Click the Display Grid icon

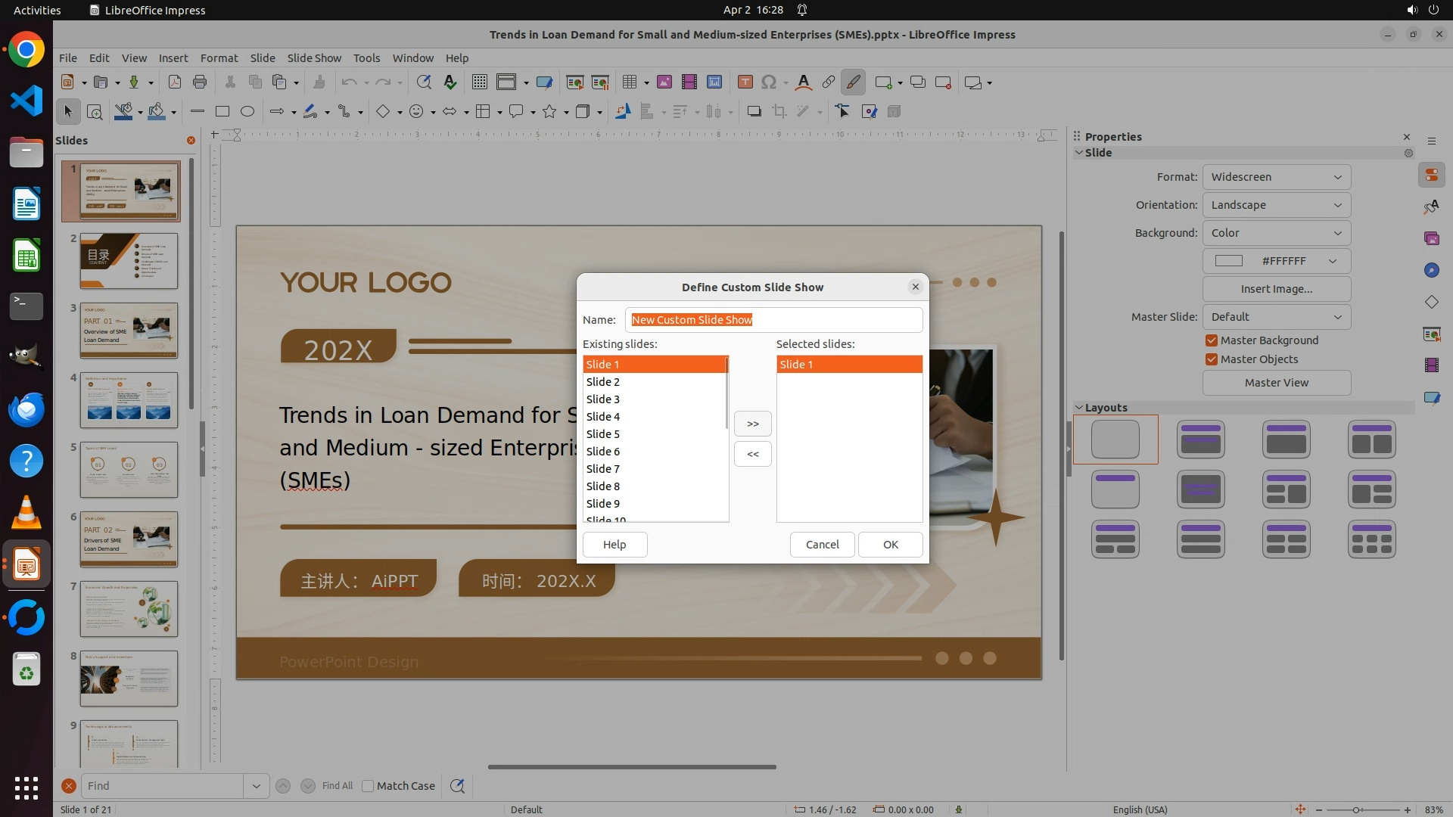click(479, 82)
